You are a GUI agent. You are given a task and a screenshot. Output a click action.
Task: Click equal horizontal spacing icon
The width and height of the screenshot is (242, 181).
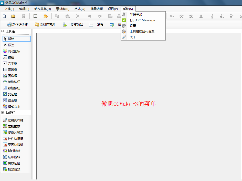click(172, 16)
